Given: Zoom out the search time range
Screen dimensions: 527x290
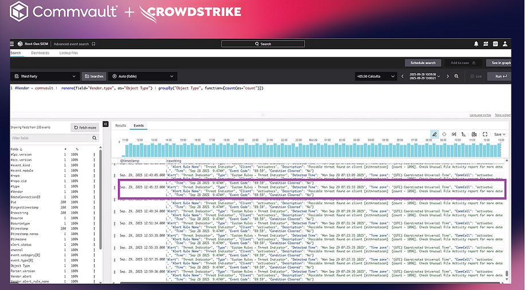Looking at the screenshot, I should [x=456, y=76].
